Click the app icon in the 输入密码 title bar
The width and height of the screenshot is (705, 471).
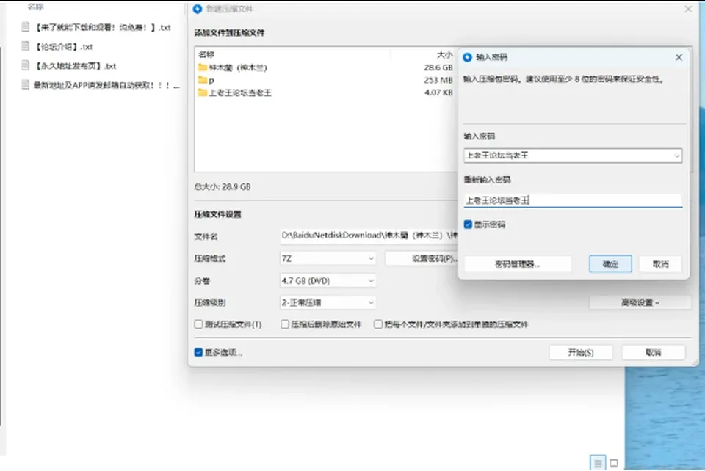(x=468, y=57)
